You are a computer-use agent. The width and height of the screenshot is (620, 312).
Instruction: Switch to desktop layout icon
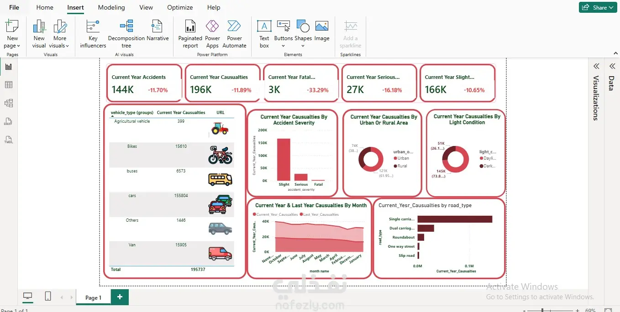coord(28,296)
